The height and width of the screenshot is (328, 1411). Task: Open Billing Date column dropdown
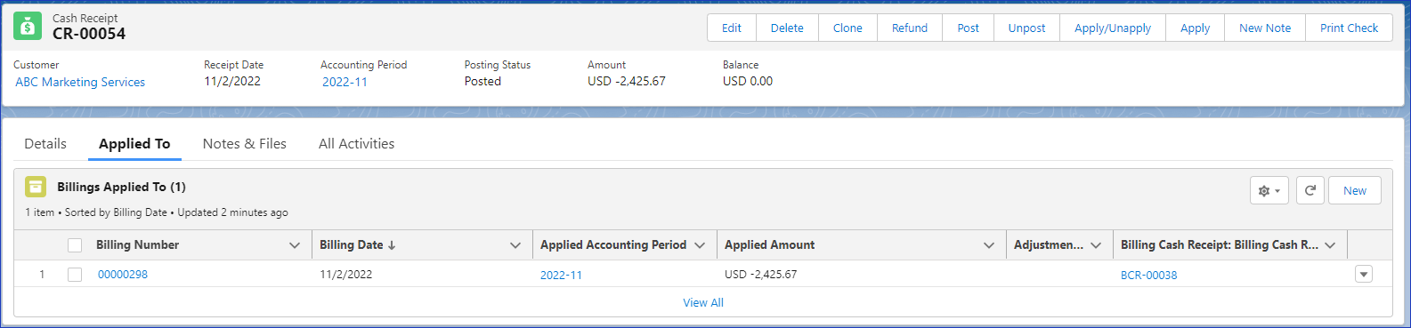pos(515,245)
